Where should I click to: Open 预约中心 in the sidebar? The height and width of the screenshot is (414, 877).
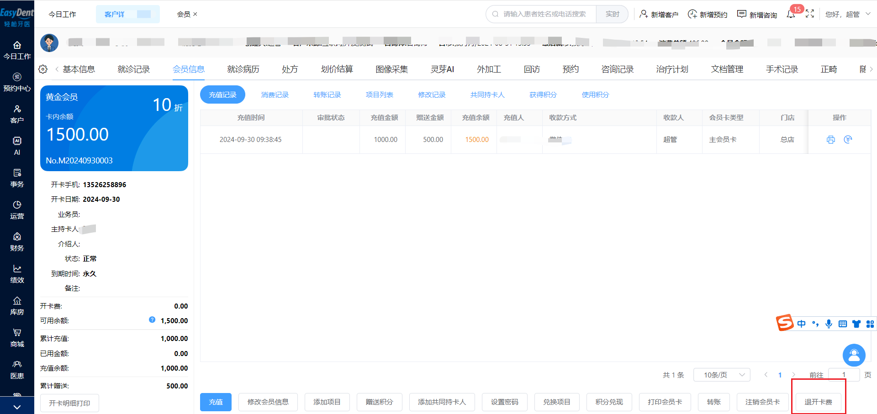coord(17,82)
